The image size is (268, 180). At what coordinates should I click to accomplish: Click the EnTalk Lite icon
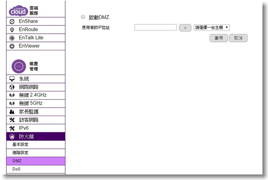pyautogui.click(x=12, y=38)
